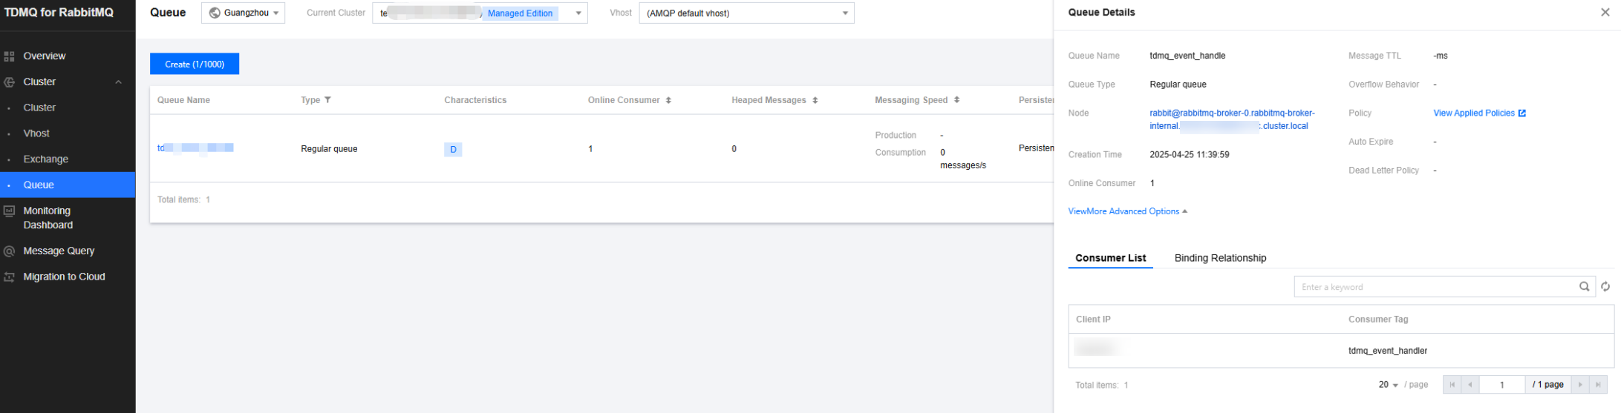Switch to Binding Relationship tab

[1220, 258]
